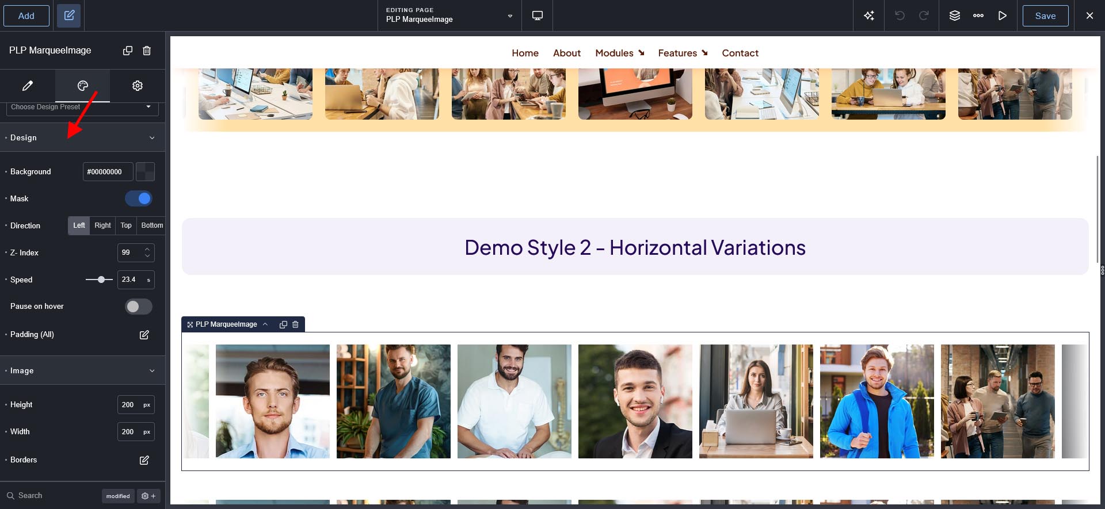Click the blue jacket man thumbnail
Viewport: 1105px width, 509px height.
(x=877, y=401)
